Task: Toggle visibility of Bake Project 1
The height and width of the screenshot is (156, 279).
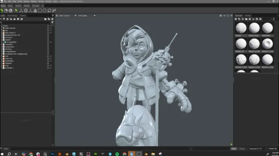Action: point(51,33)
